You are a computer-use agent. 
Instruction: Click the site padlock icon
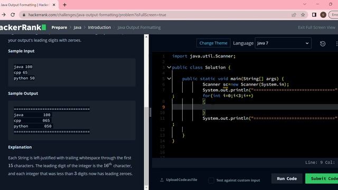pos(24,15)
